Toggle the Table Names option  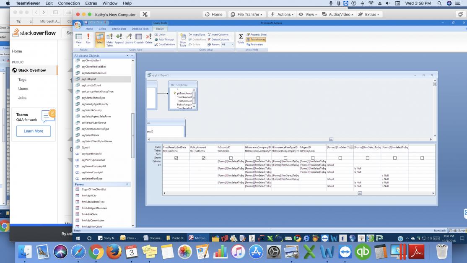(256, 39)
